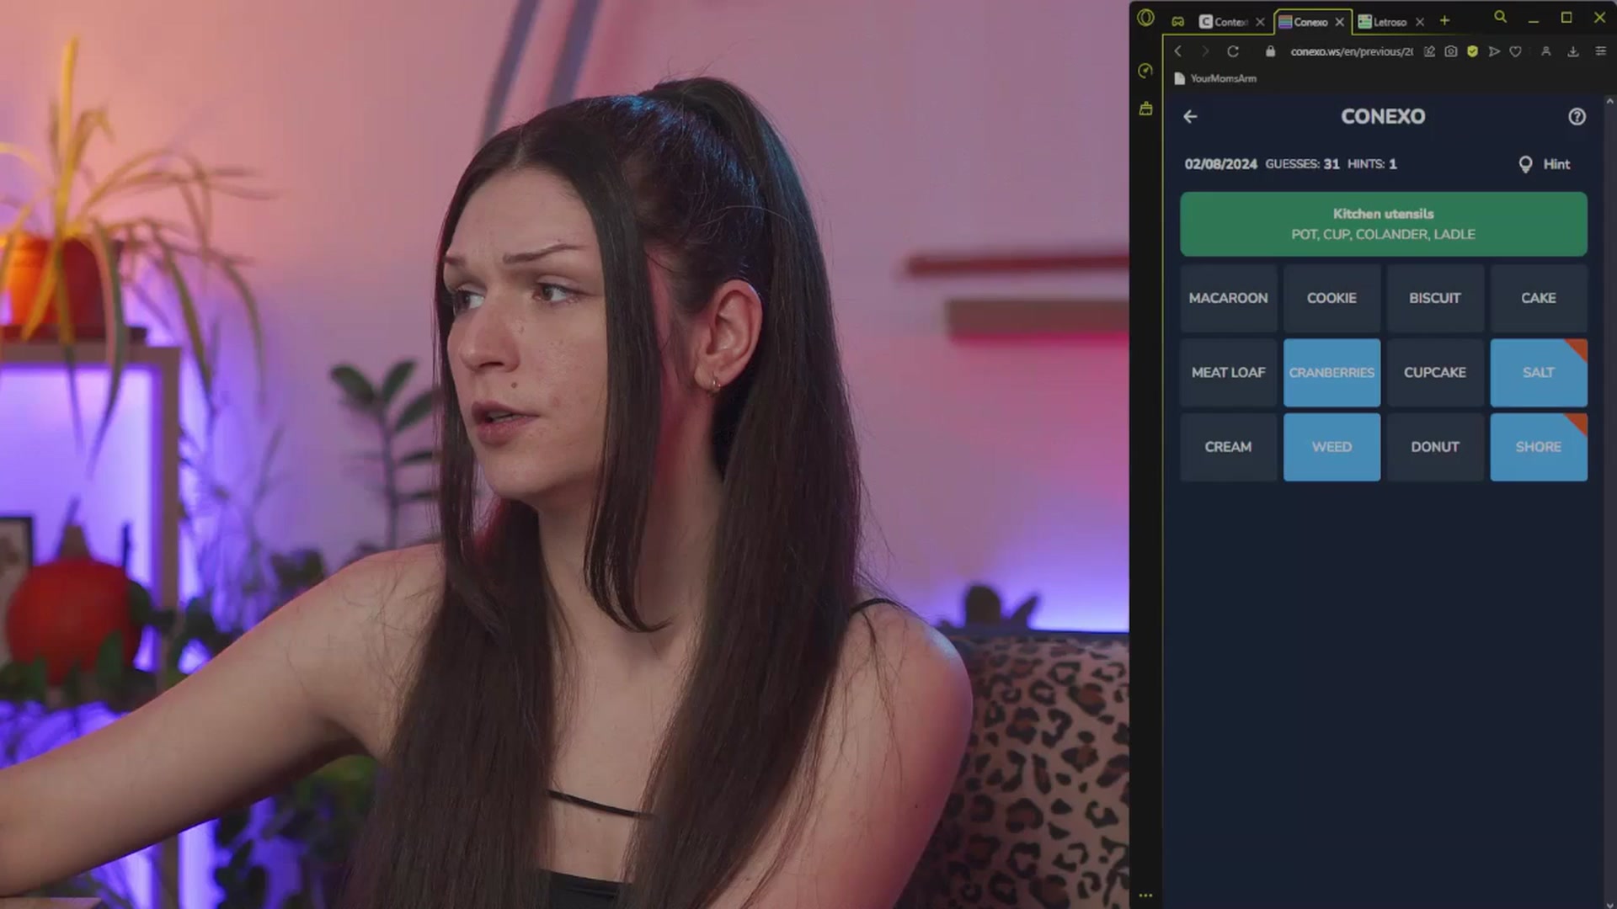Image resolution: width=1617 pixels, height=909 pixels.
Task: Open the profile account icon
Action: coord(1546,51)
